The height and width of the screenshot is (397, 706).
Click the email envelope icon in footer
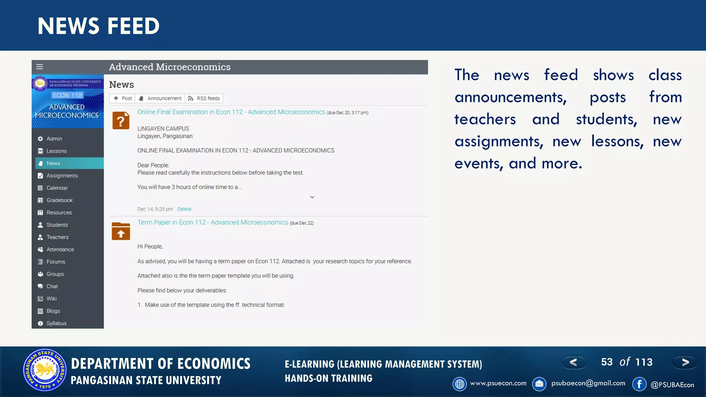539,384
